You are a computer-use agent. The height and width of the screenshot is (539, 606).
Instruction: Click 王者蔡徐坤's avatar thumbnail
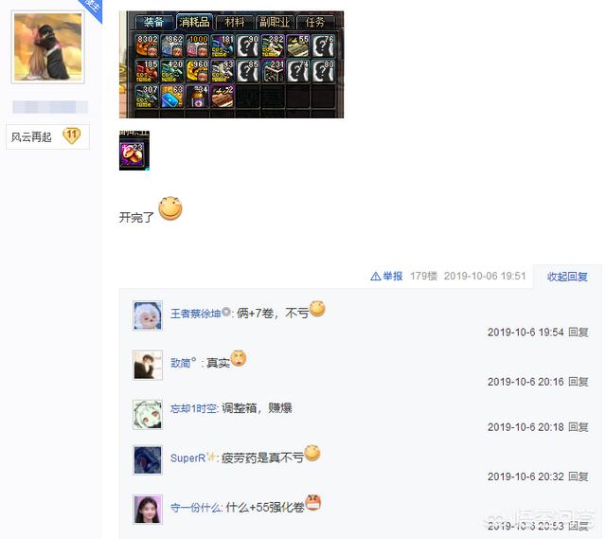pyautogui.click(x=148, y=315)
